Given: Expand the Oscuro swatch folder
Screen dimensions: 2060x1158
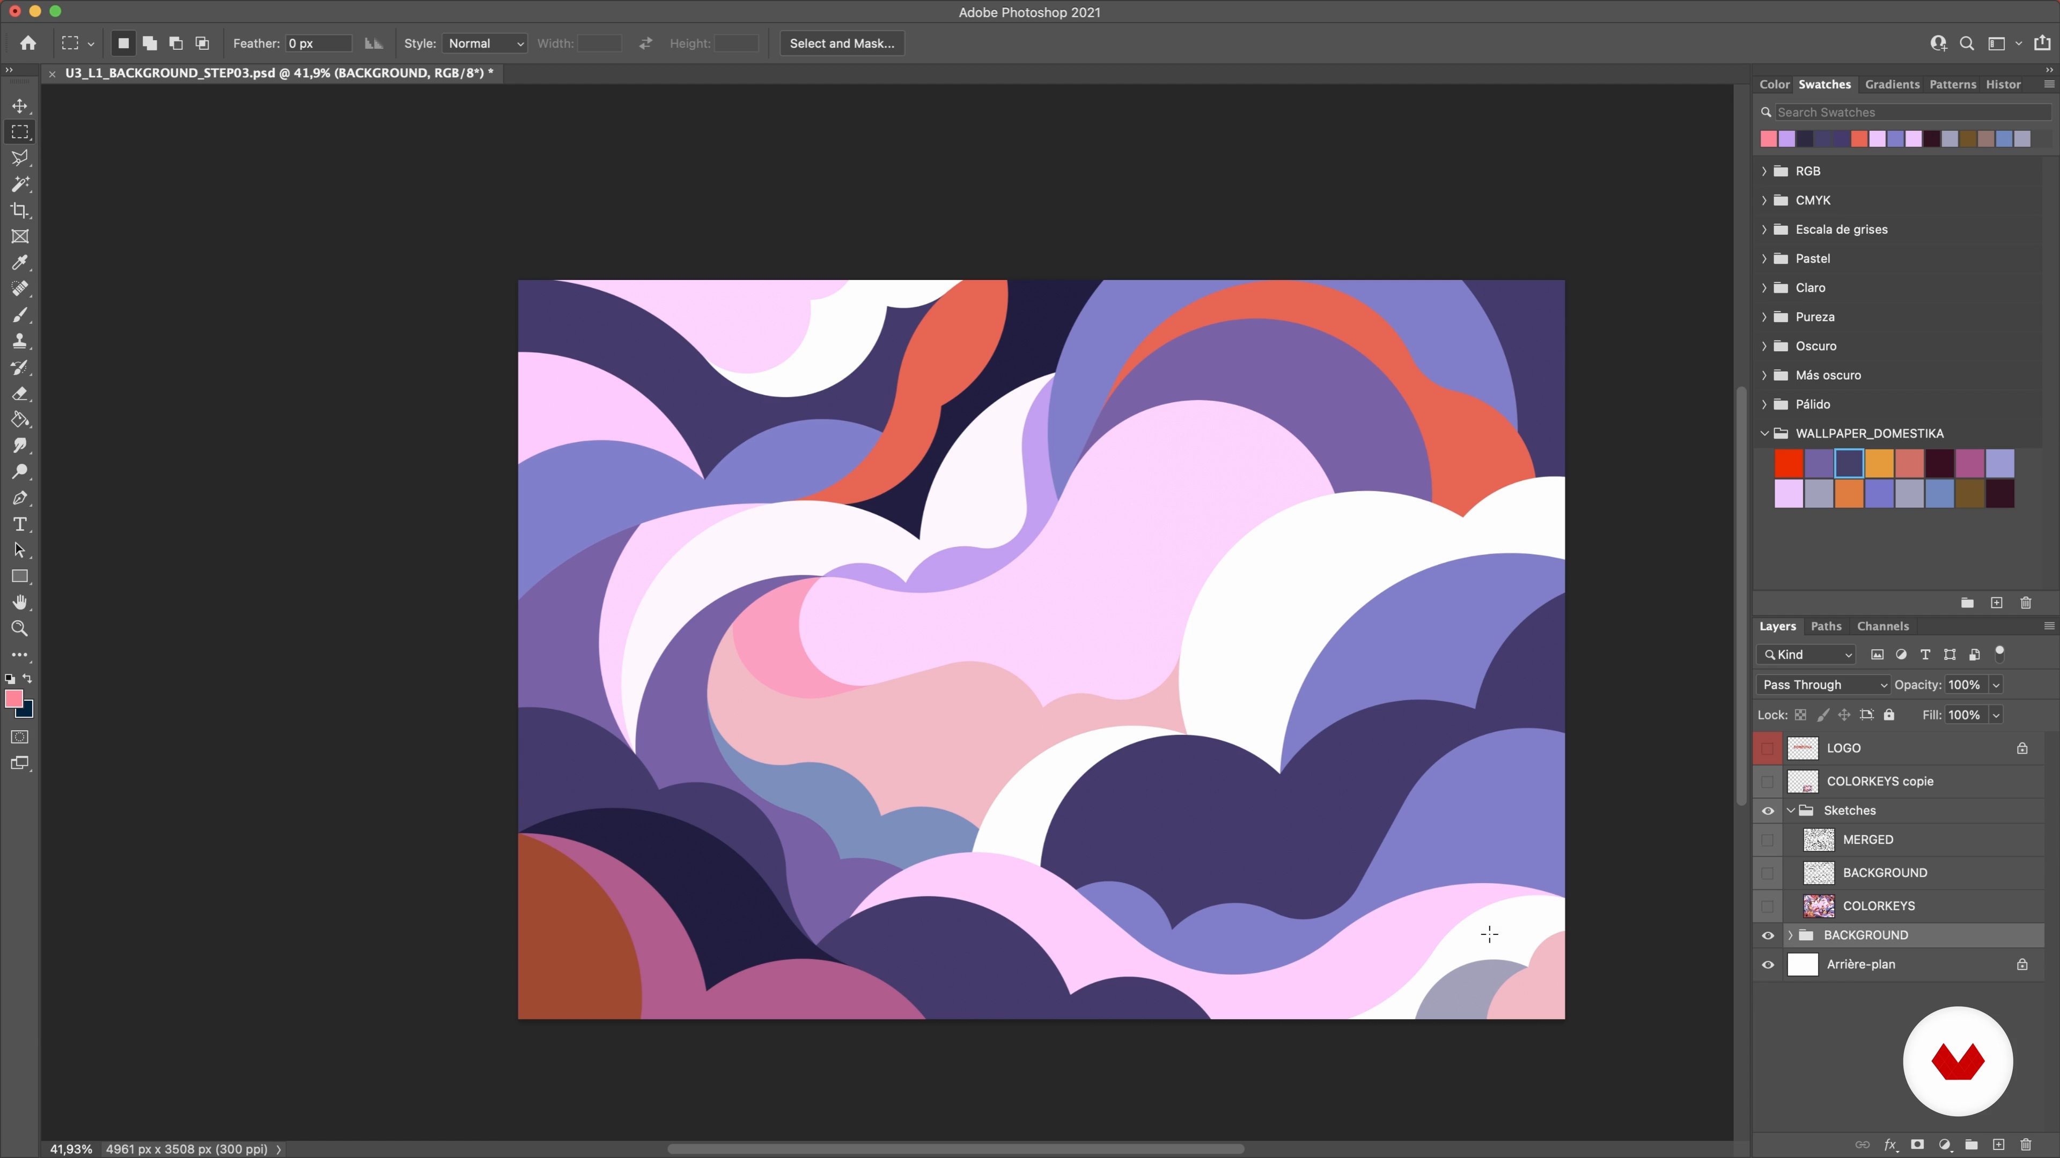Looking at the screenshot, I should click(x=1764, y=346).
